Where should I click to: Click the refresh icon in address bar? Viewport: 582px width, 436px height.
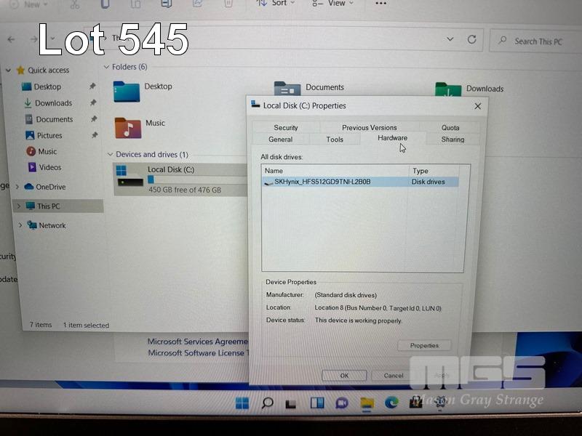click(472, 40)
